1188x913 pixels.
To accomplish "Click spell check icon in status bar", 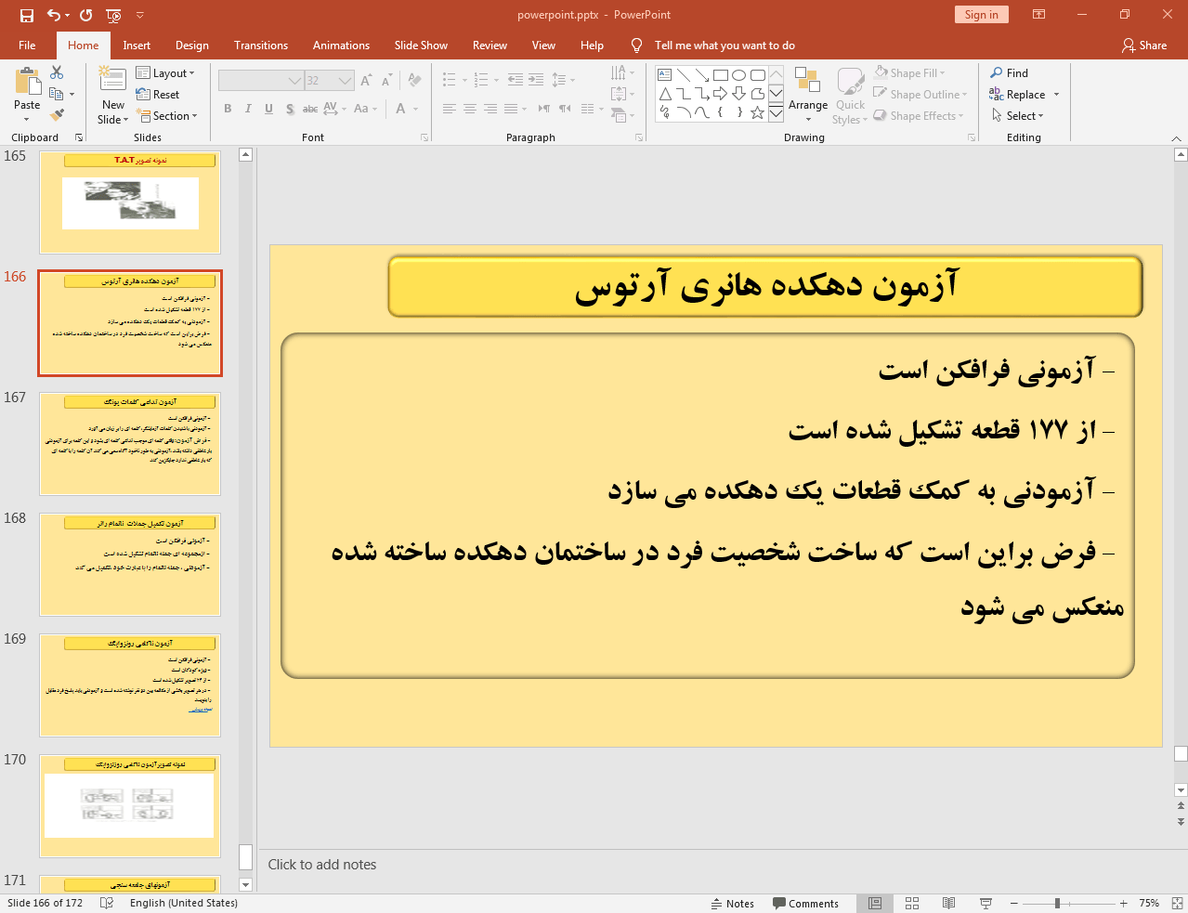I will [x=107, y=903].
